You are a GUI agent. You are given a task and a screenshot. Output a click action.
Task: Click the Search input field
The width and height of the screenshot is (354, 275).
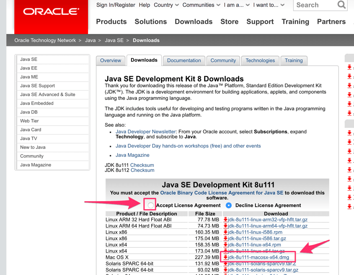click(315, 5)
